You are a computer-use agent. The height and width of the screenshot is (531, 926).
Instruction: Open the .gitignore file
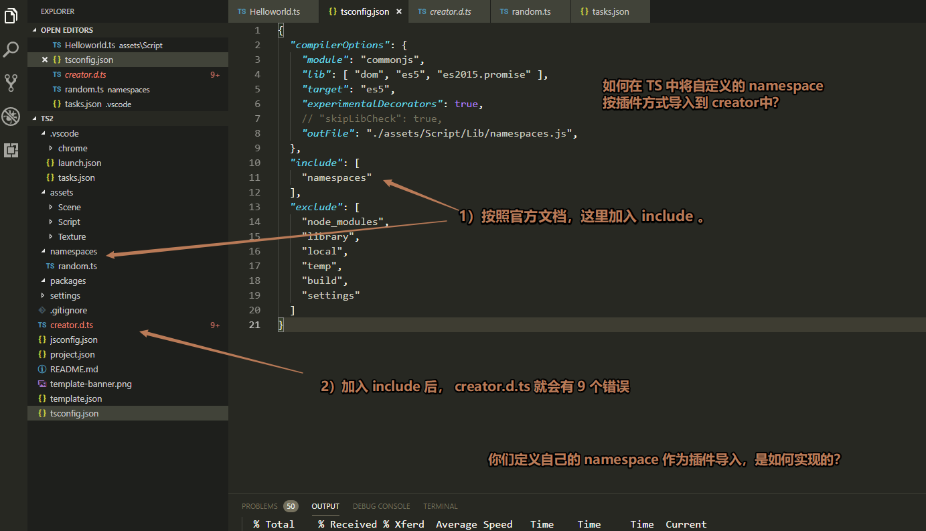point(128,310)
